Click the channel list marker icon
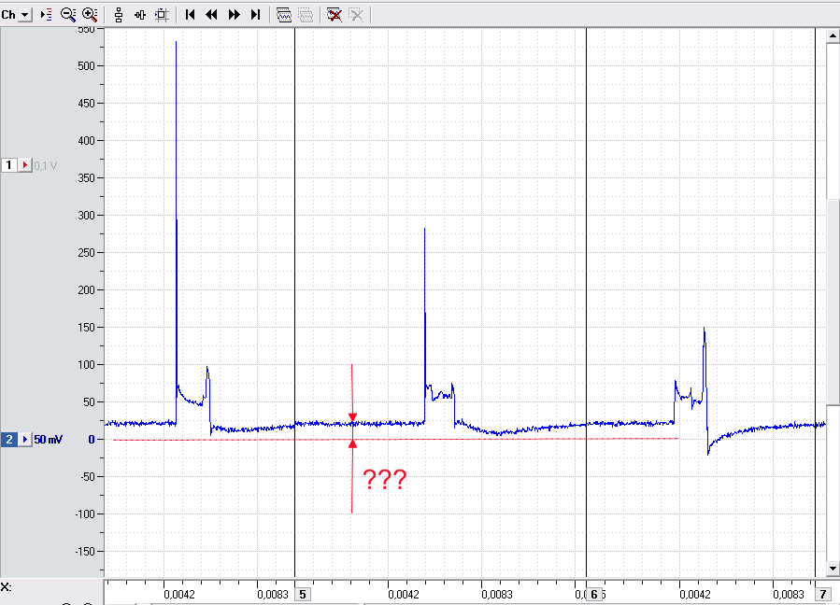Image resolution: width=840 pixels, height=605 pixels. pyautogui.click(x=47, y=15)
